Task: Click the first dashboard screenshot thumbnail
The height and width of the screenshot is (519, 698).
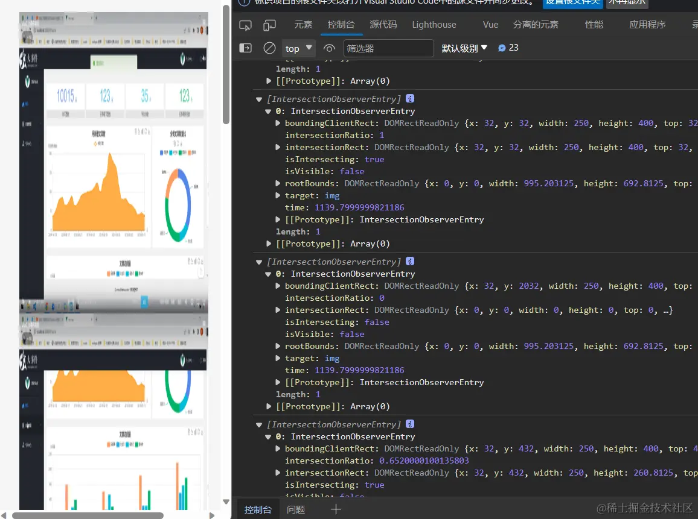Action: point(114,162)
